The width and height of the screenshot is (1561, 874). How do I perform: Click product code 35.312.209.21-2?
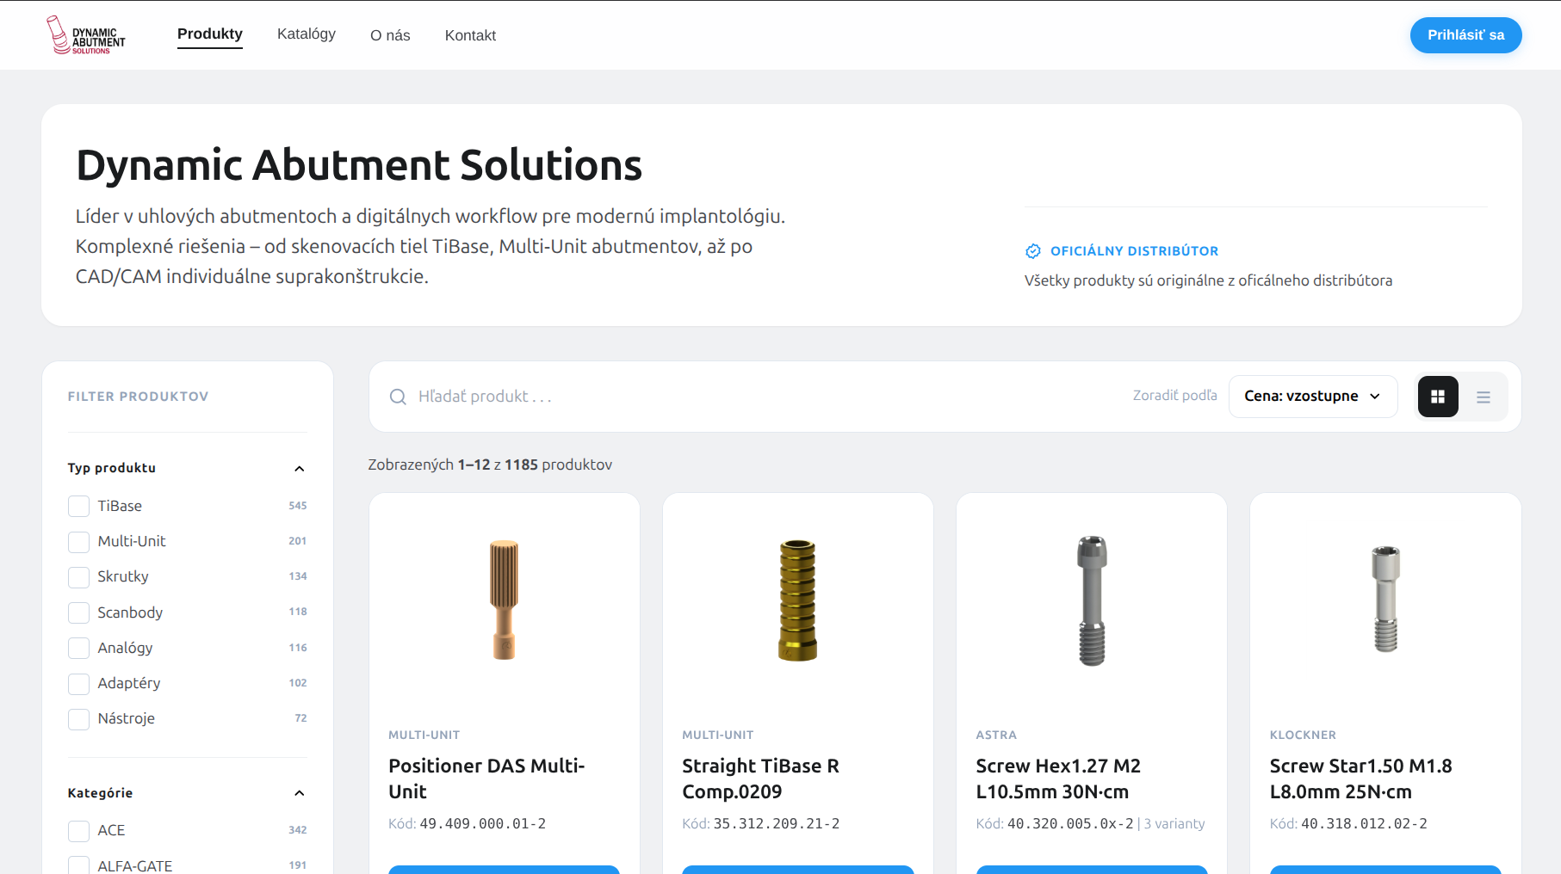click(777, 824)
